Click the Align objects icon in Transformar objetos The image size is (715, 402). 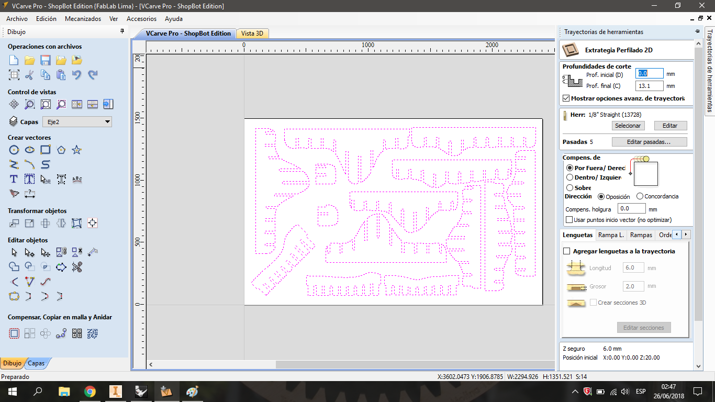[x=93, y=223]
